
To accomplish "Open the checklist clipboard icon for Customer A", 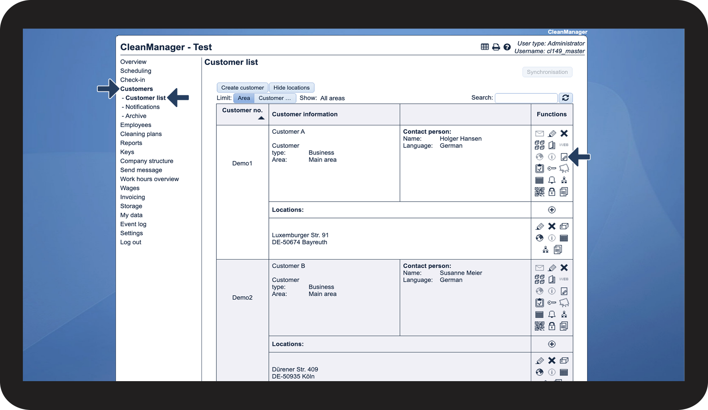I will 540,168.
